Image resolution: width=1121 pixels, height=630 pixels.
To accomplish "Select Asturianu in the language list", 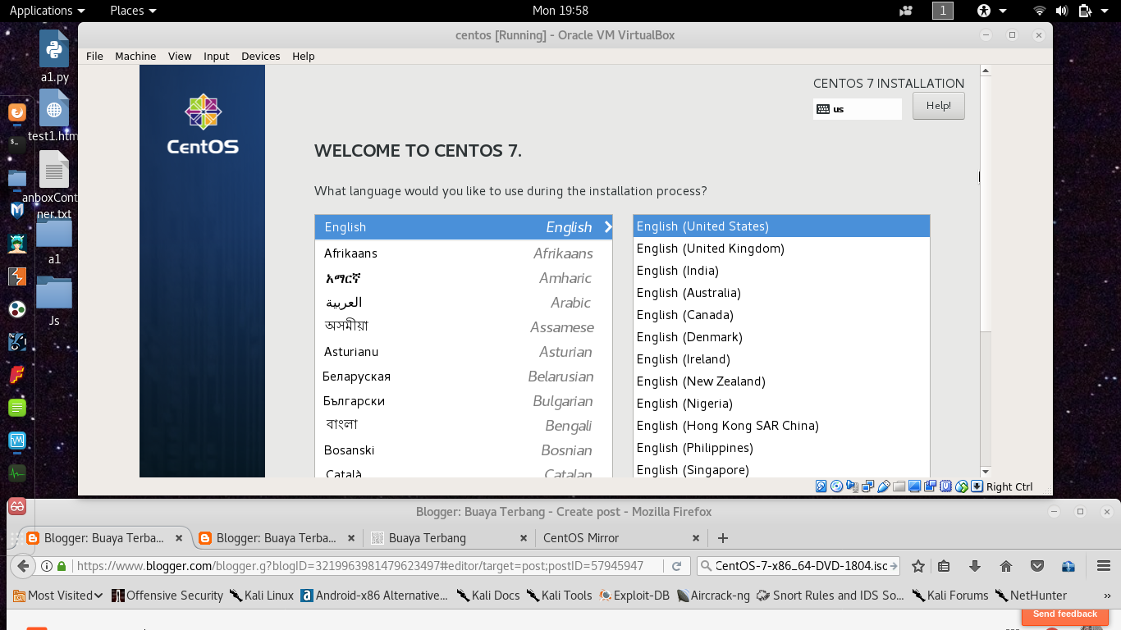I will point(464,352).
